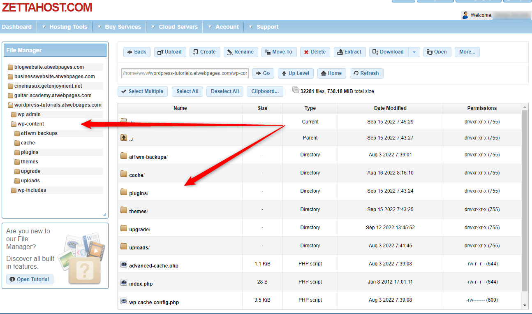This screenshot has width=532, height=314.
Task: Open the Download dropdown arrow
Action: click(414, 52)
